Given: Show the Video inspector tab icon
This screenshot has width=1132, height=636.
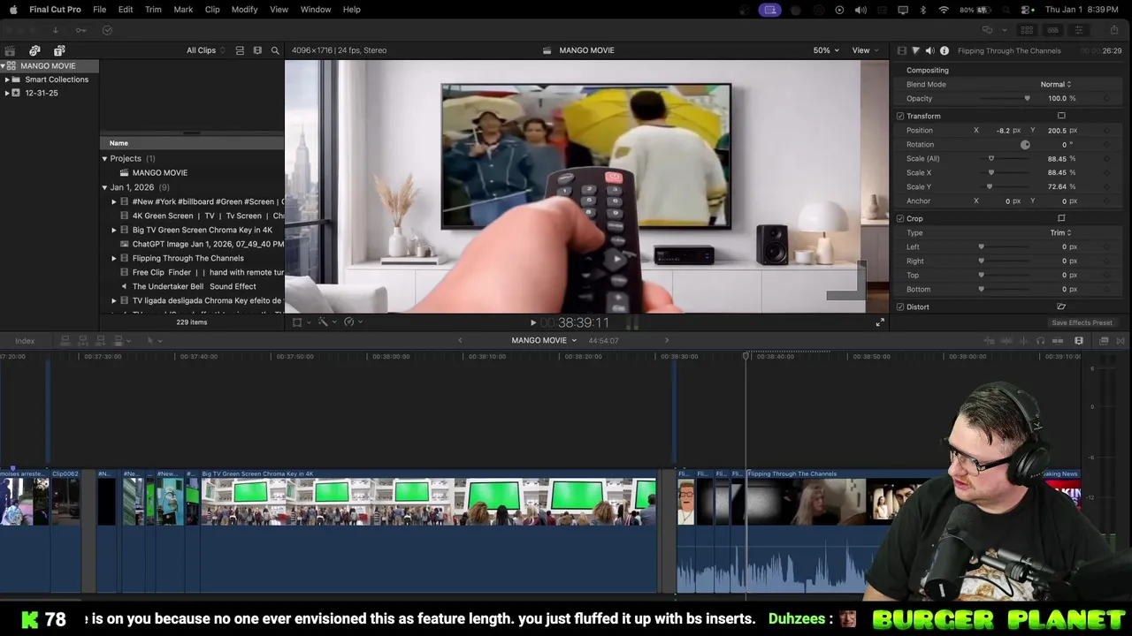Looking at the screenshot, I should tap(901, 50).
